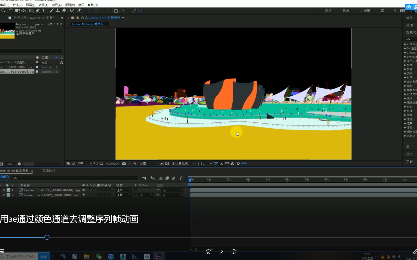
Task: Click the timeline zoom slider handle
Action: [196, 250]
